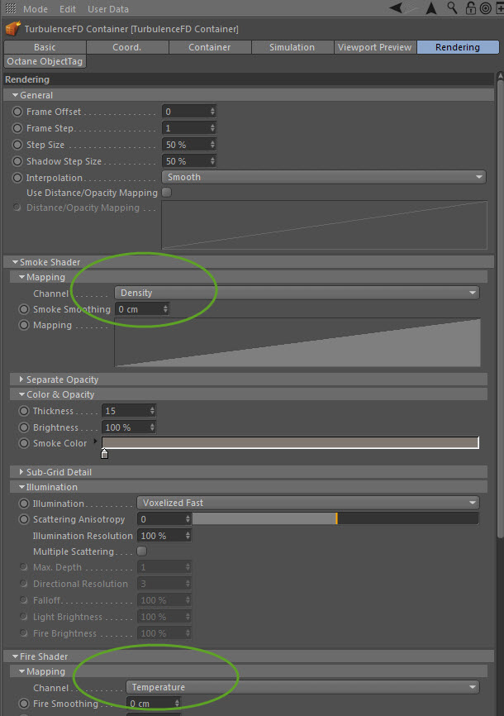Click the Shadow Step Size field
Screen dimensions: 504x716
click(189, 160)
